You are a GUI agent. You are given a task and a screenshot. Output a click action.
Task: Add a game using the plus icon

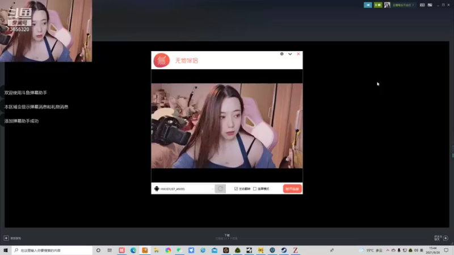[6, 238]
